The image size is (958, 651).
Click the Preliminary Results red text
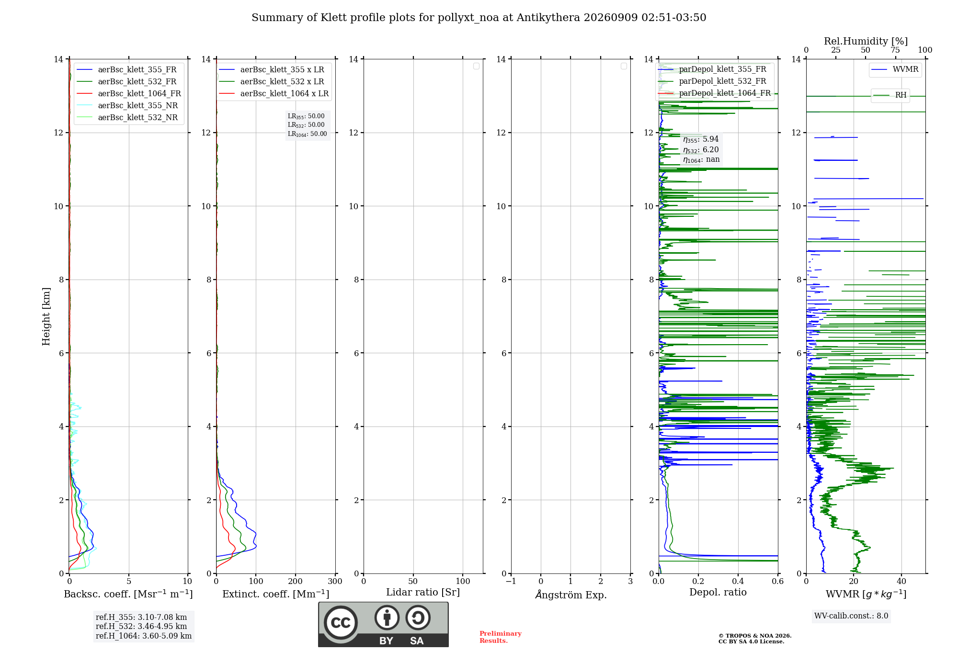coord(501,637)
